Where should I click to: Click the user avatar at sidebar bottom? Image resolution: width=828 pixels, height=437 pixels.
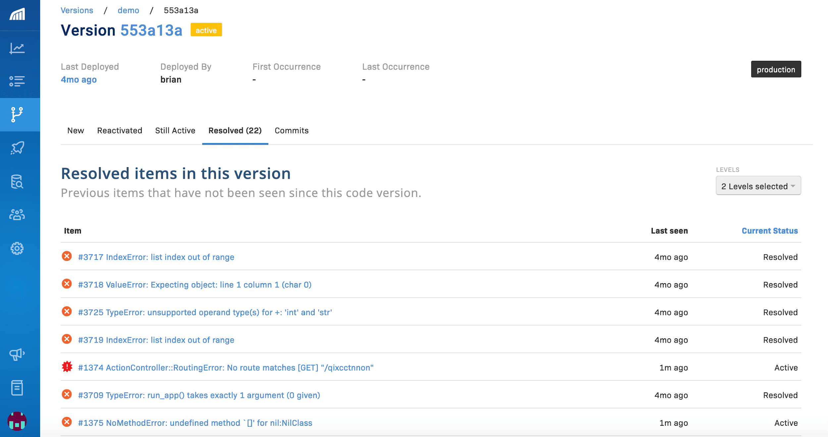tap(17, 421)
